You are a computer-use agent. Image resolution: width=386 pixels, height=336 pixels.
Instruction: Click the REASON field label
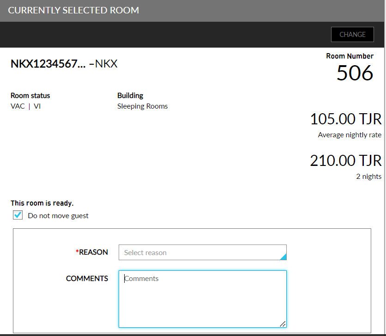tap(92, 252)
